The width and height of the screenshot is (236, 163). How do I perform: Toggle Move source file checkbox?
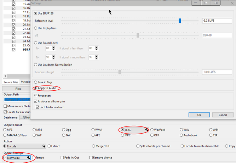(x=5, y=106)
